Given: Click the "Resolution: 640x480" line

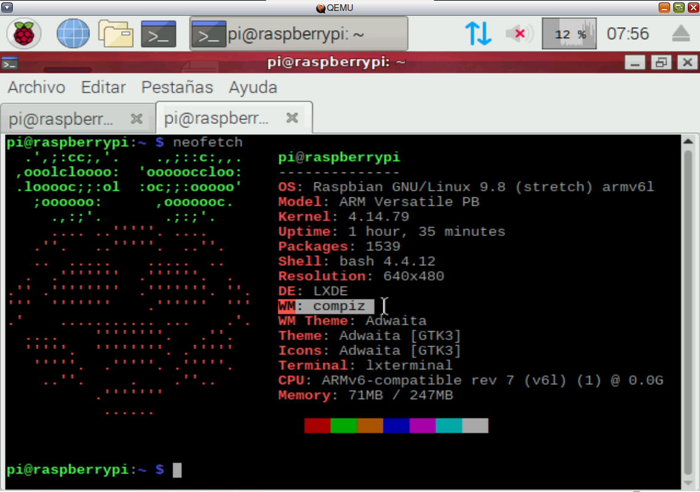Looking at the screenshot, I should [x=361, y=276].
